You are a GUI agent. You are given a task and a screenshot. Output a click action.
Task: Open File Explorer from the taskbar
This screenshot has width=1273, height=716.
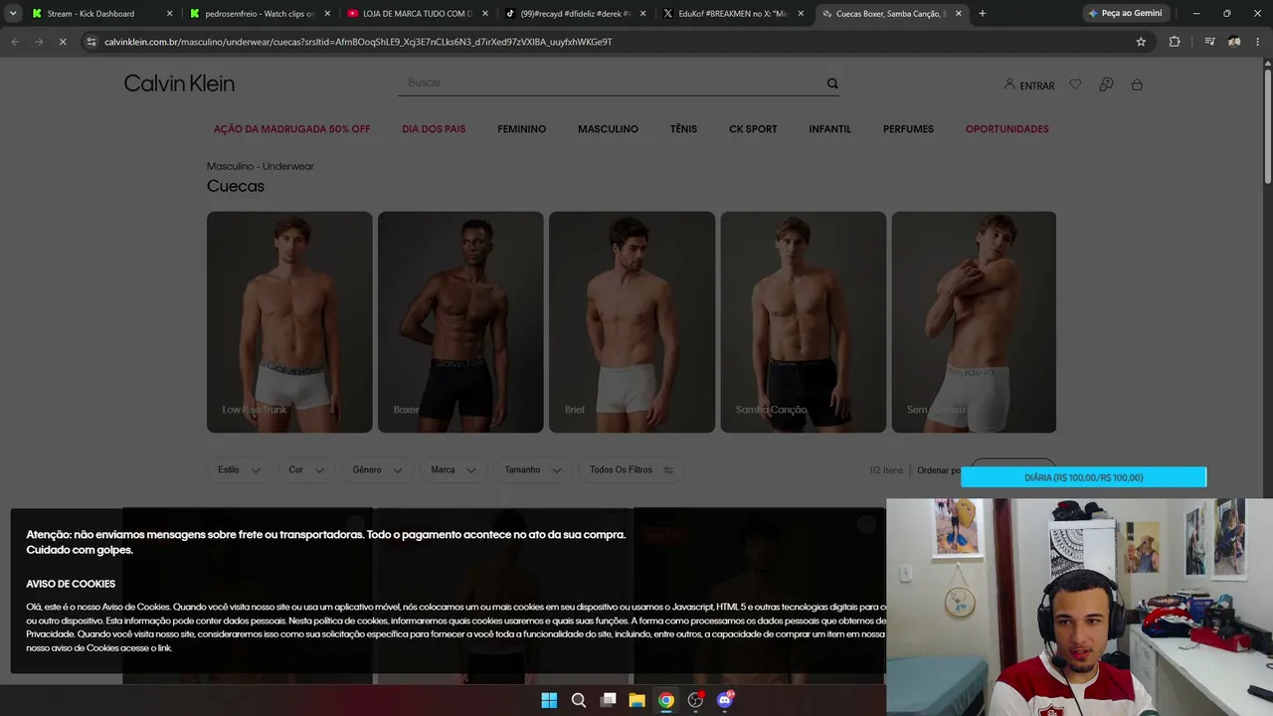click(x=637, y=700)
